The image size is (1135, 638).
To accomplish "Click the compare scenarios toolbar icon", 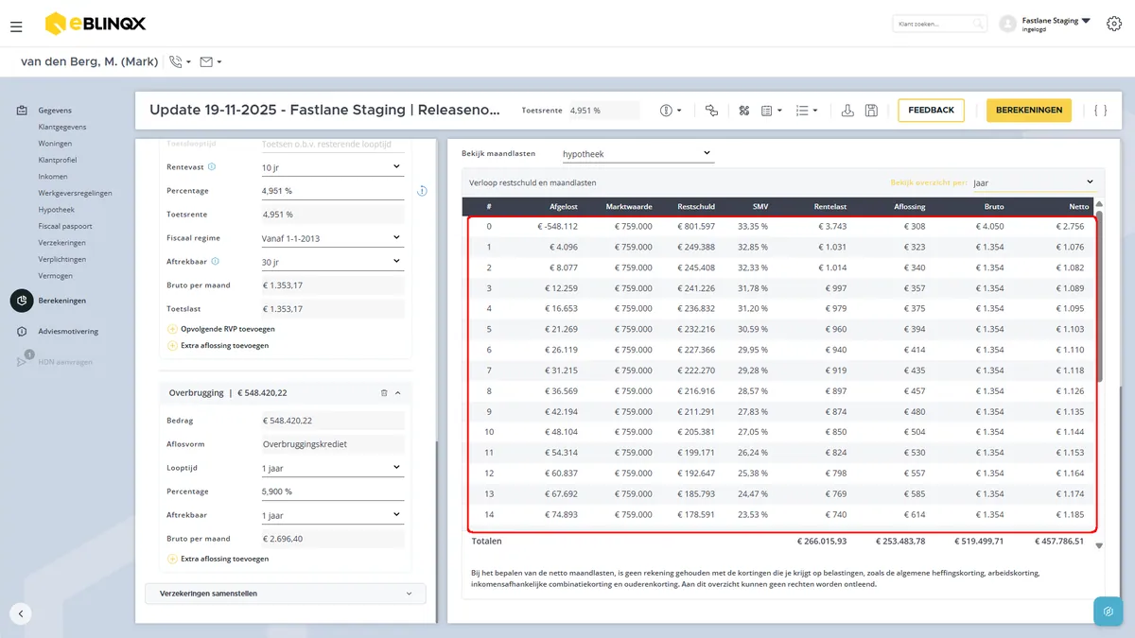I will [x=711, y=111].
